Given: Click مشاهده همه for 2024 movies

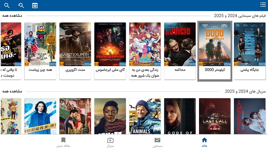Looking at the screenshot, I should click(12, 16).
